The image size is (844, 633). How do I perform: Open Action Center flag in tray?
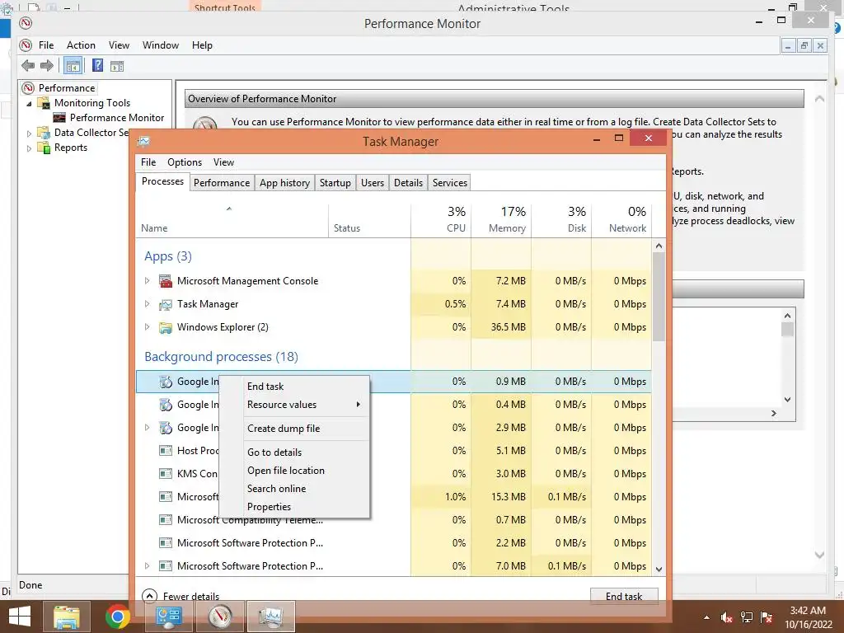(x=767, y=617)
